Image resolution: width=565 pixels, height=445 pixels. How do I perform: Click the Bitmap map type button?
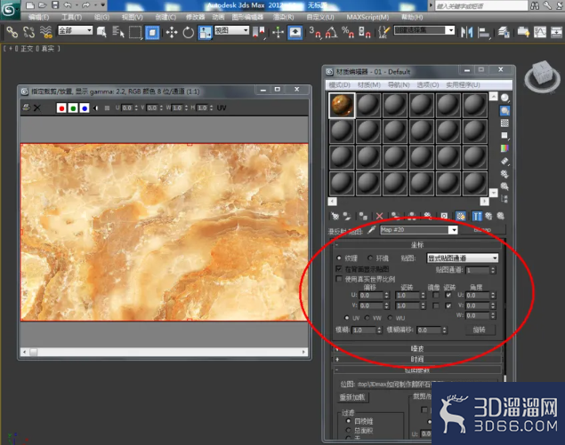point(482,230)
